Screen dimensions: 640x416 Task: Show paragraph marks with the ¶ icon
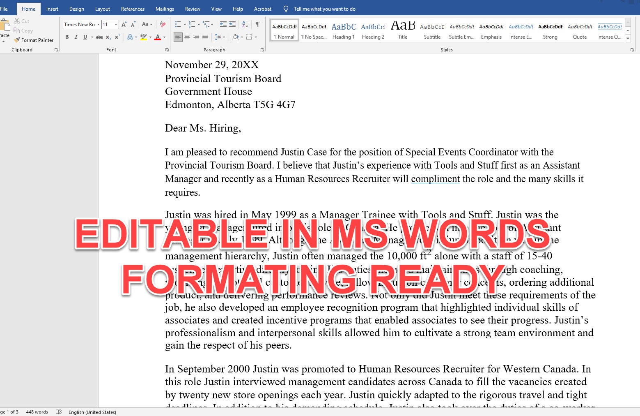coord(258,24)
